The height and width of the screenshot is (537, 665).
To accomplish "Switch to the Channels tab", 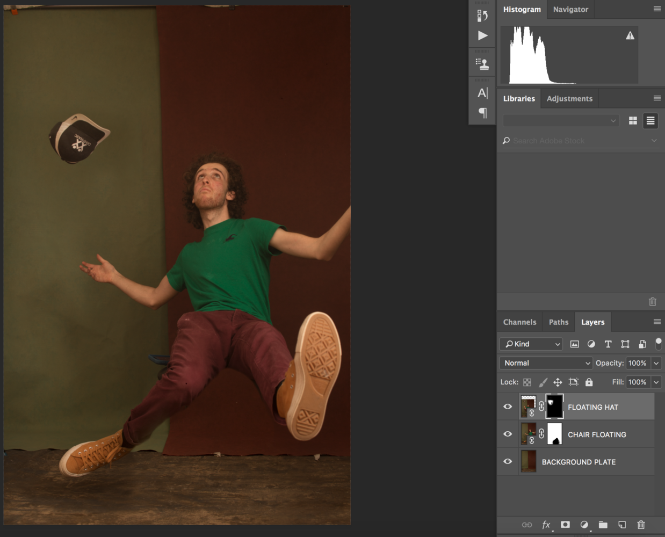I will click(519, 322).
